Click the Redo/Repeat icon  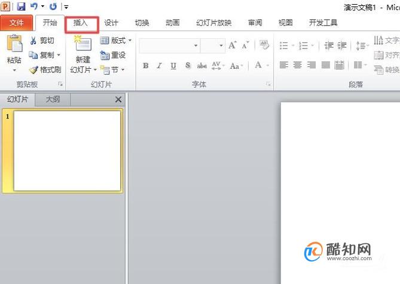[x=53, y=7]
